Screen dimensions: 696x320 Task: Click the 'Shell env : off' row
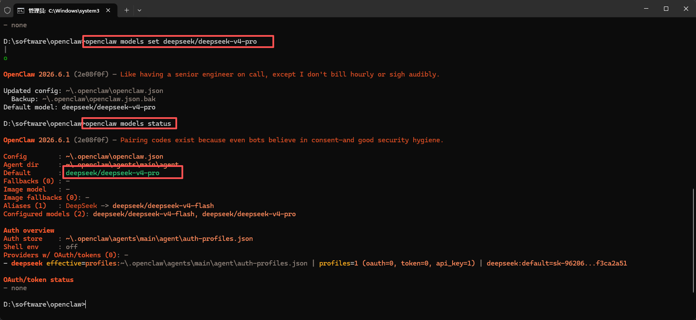[40, 247]
